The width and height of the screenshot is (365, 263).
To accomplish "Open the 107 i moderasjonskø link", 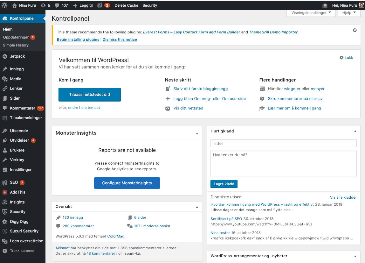I will coord(152,226).
